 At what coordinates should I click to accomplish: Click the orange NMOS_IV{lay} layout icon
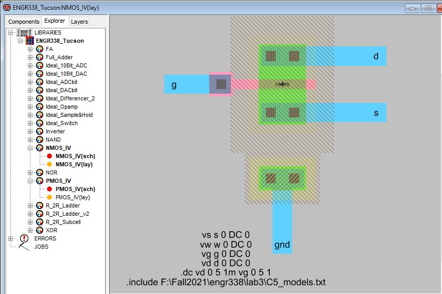pos(49,164)
